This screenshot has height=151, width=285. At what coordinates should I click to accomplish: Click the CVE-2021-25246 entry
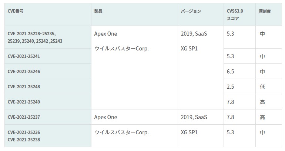tap(24, 72)
